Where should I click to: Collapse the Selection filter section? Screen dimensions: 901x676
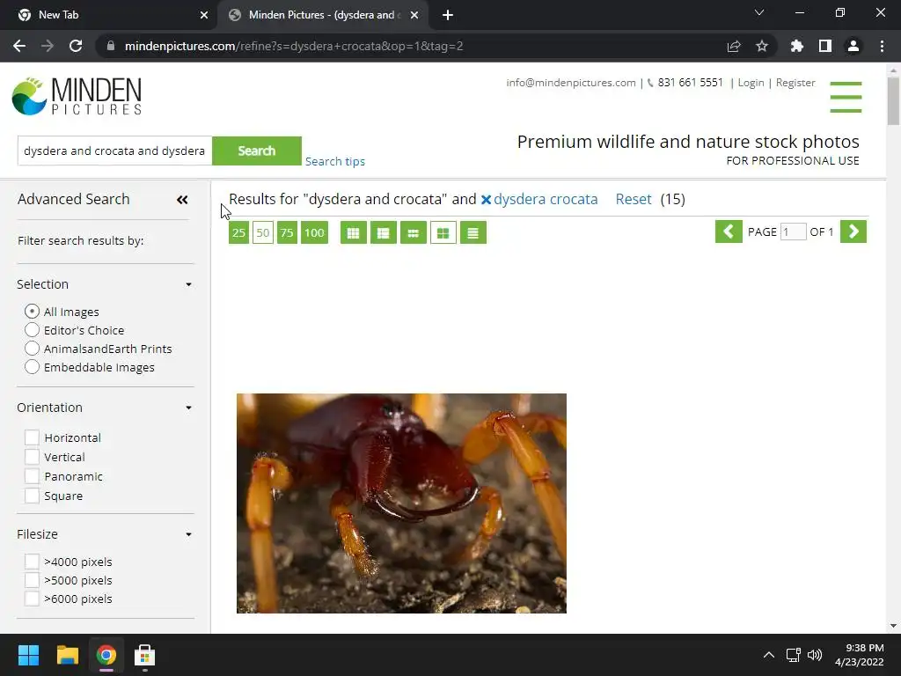point(188,284)
